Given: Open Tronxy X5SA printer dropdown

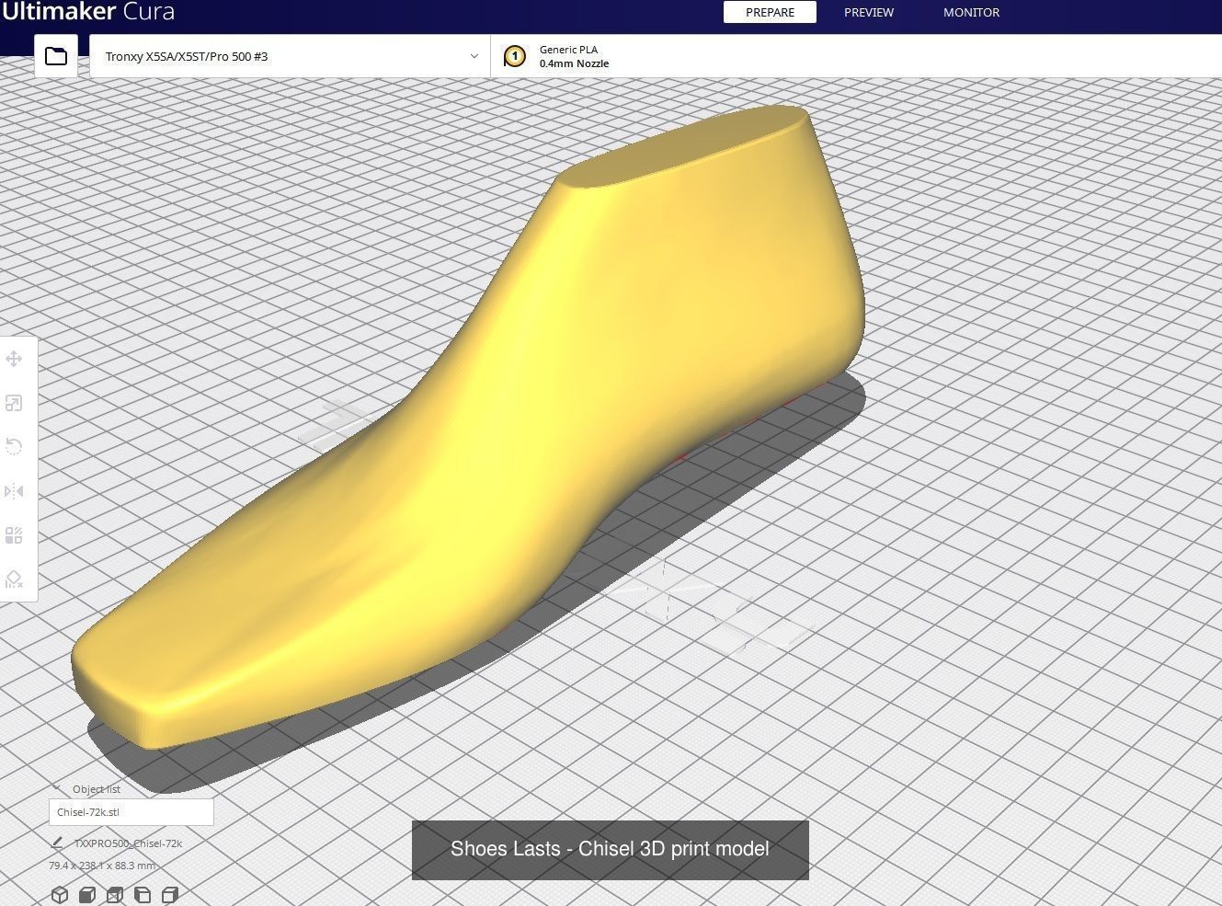Looking at the screenshot, I should tap(290, 56).
